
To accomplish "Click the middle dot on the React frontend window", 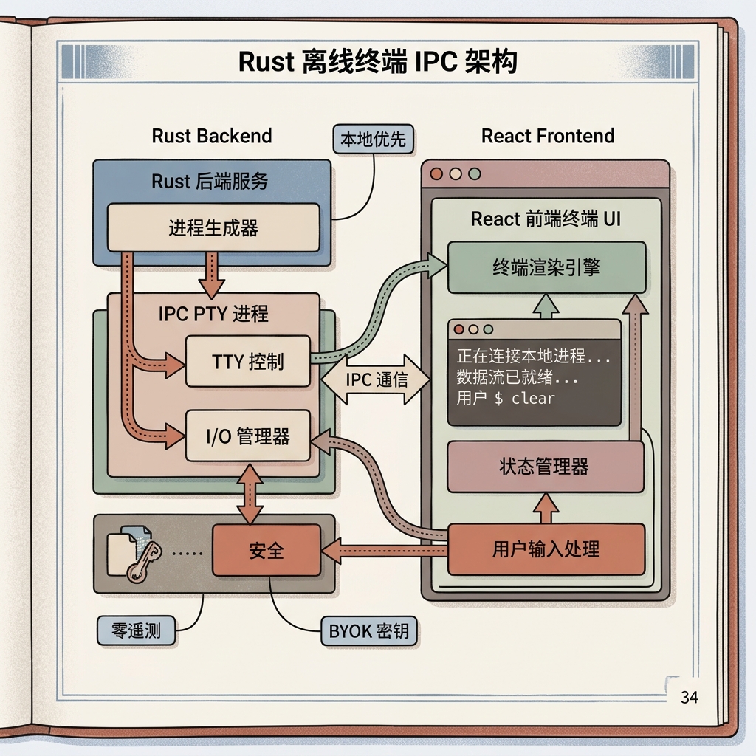I will point(456,173).
